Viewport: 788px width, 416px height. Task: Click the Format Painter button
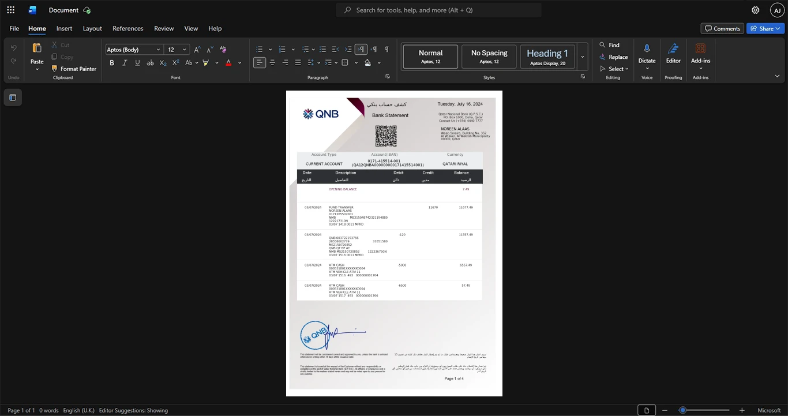(74, 69)
